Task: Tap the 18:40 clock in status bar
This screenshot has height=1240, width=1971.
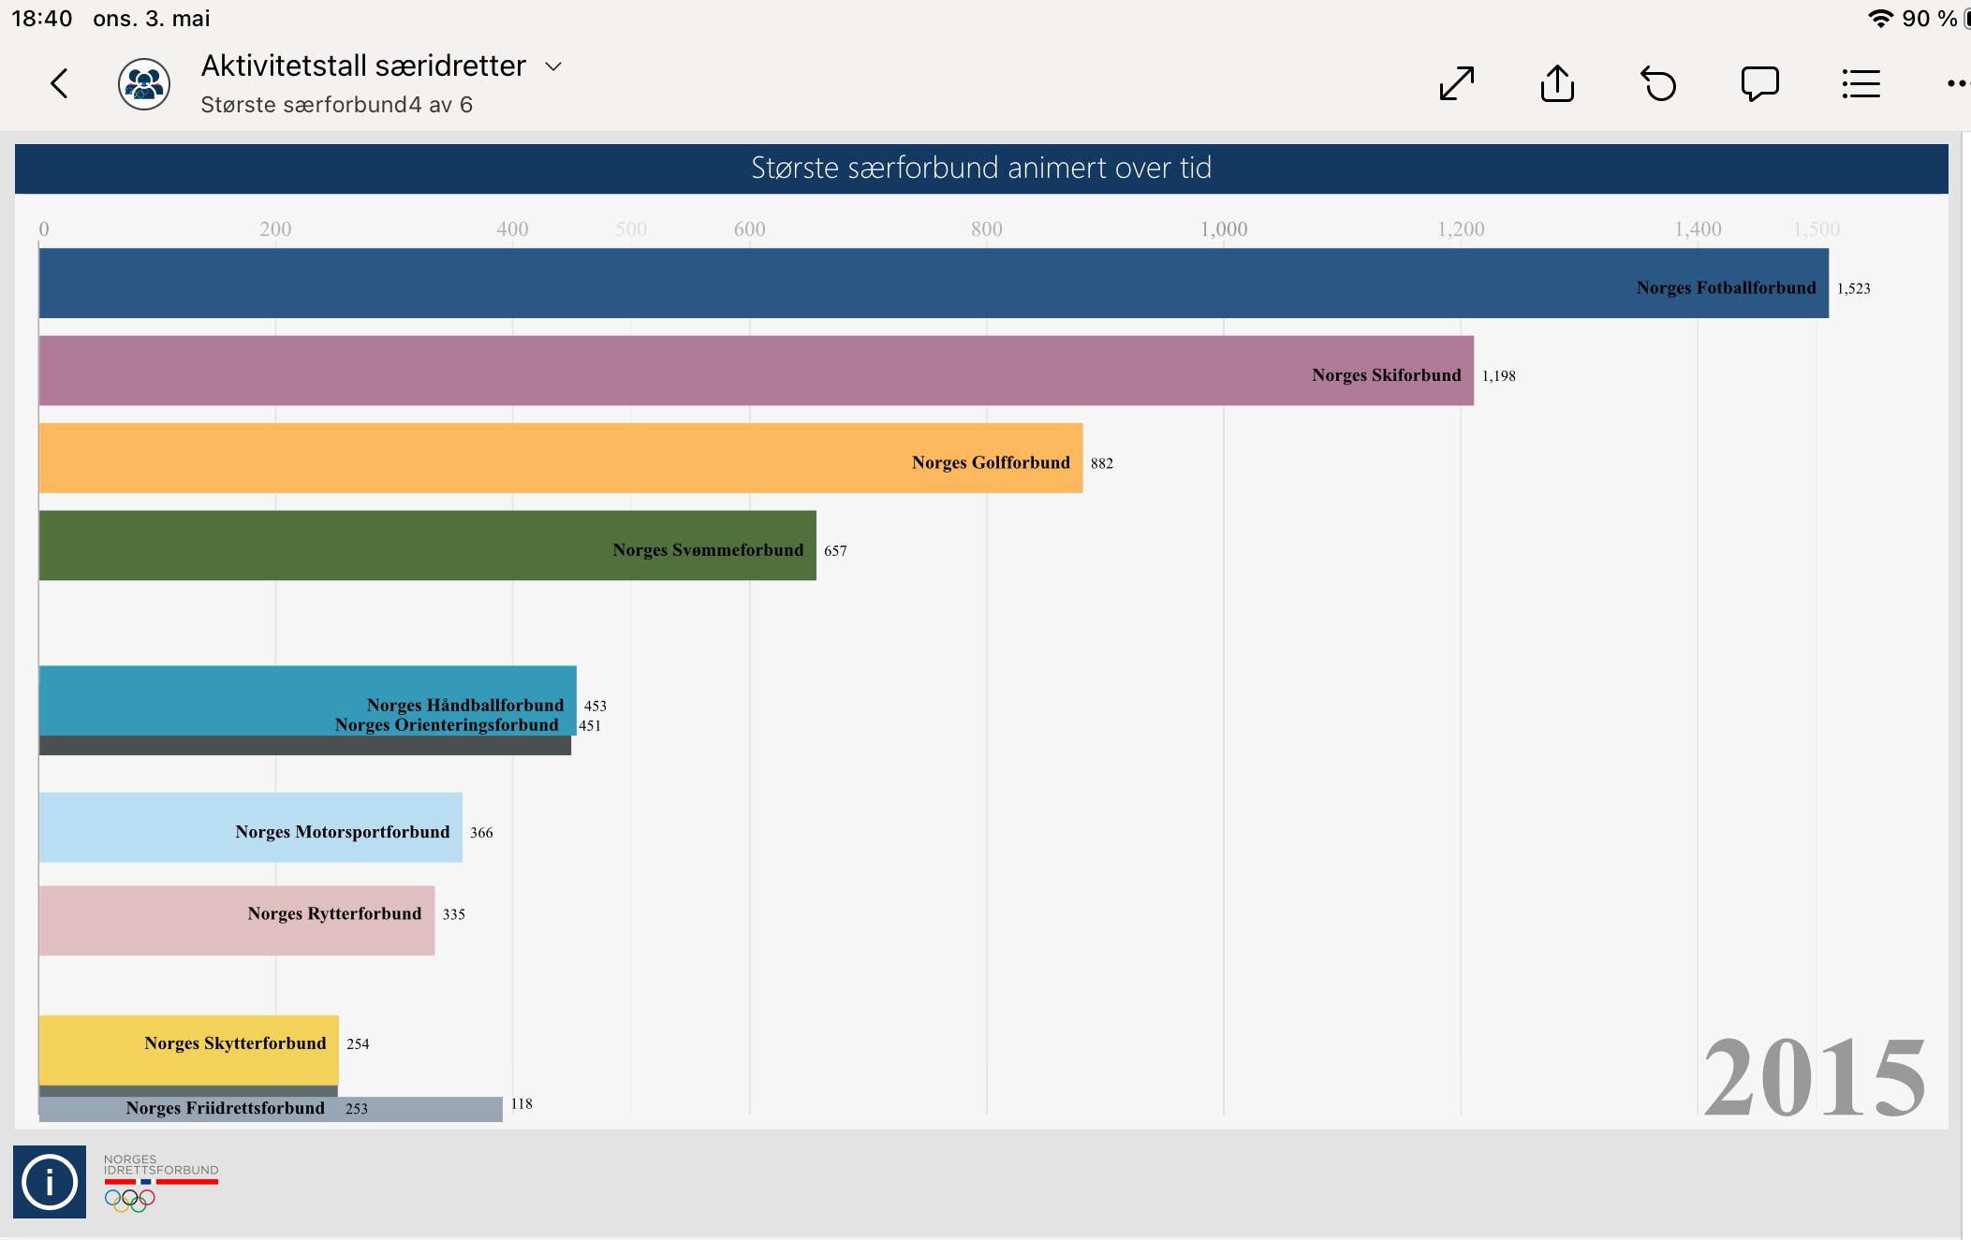Action: [41, 19]
